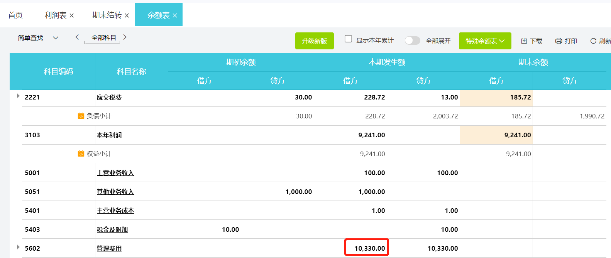Close the 余额表 tab
Image resolution: width=611 pixels, height=258 pixels.
coord(175,15)
